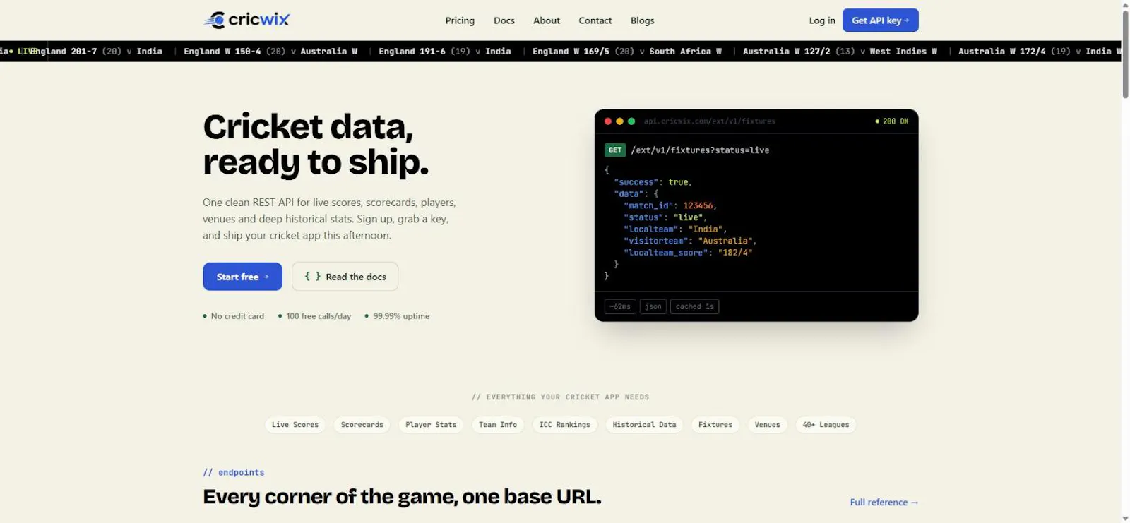Click the /ext/v1/fixtures?status=live endpoint path

(700, 150)
